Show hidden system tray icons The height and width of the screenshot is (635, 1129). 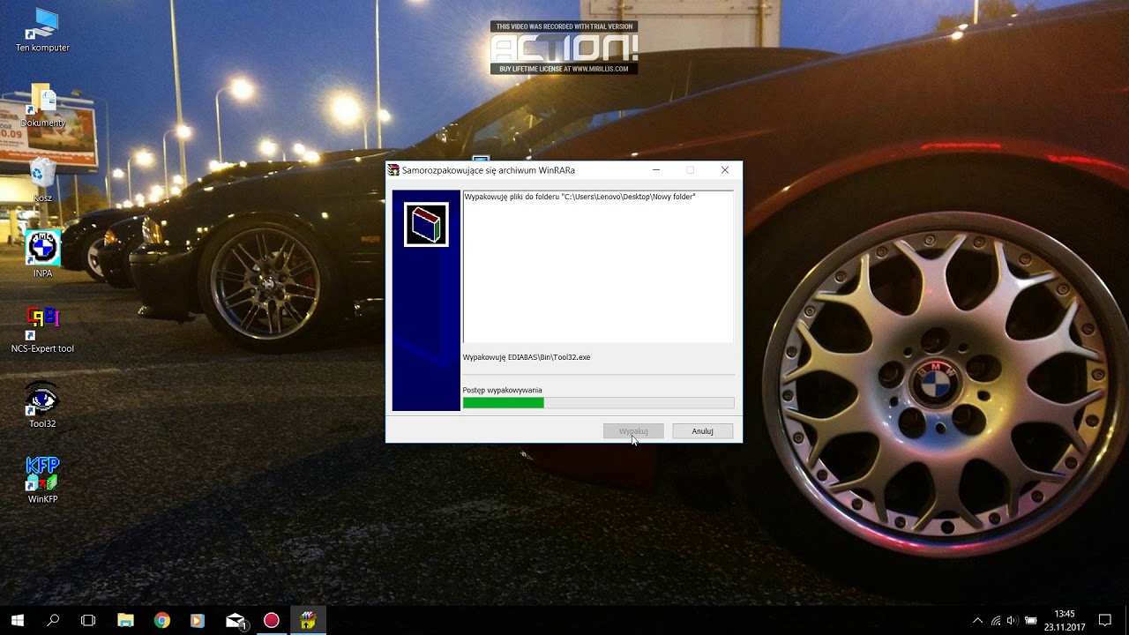click(977, 621)
